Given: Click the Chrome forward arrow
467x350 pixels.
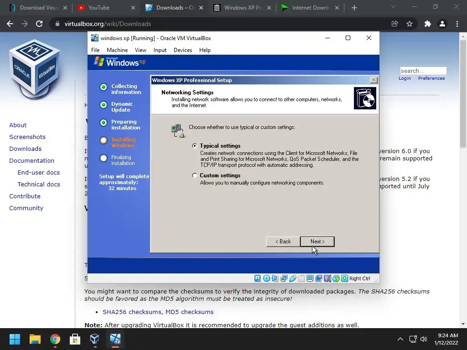Looking at the screenshot, I should coord(25,24).
